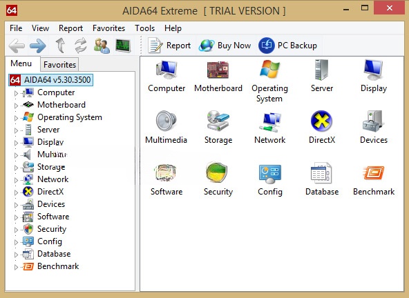Expand the Display tree node
409x298 pixels.
[x=16, y=143]
